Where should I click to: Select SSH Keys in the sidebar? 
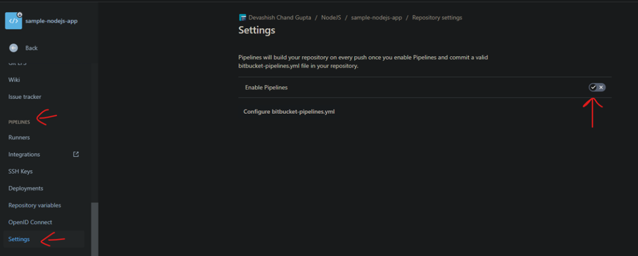click(21, 172)
